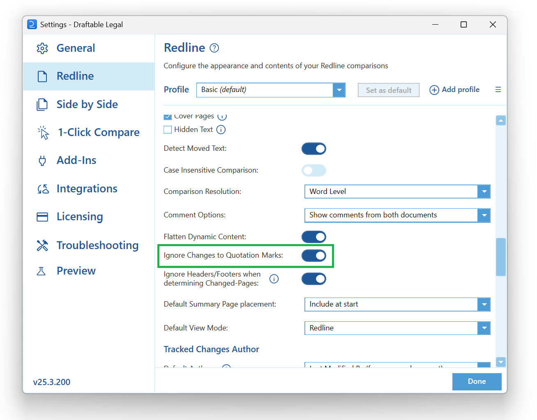Click the Done button
537x420 pixels.
[477, 382]
